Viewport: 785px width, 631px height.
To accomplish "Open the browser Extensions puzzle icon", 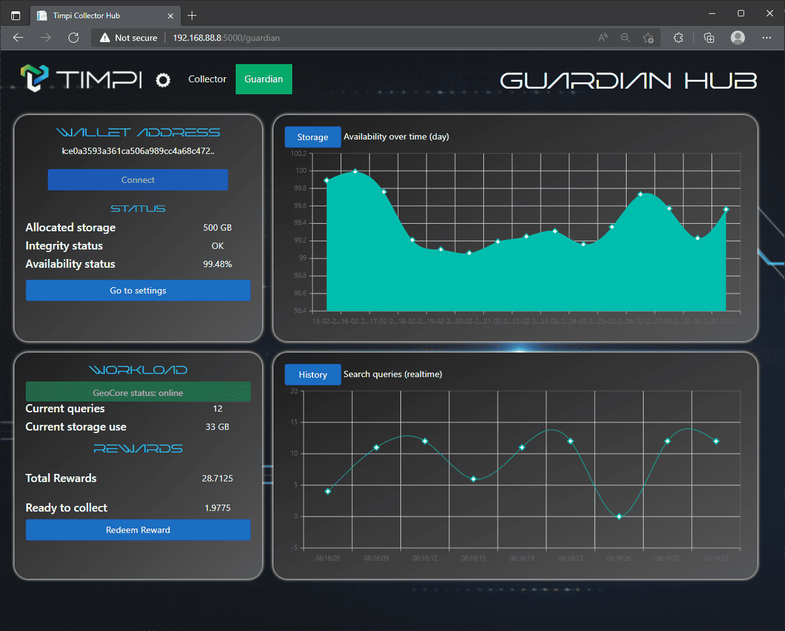I will (x=678, y=38).
